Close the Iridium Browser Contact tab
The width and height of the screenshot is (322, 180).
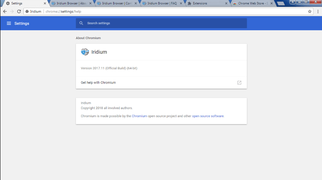point(136,3)
